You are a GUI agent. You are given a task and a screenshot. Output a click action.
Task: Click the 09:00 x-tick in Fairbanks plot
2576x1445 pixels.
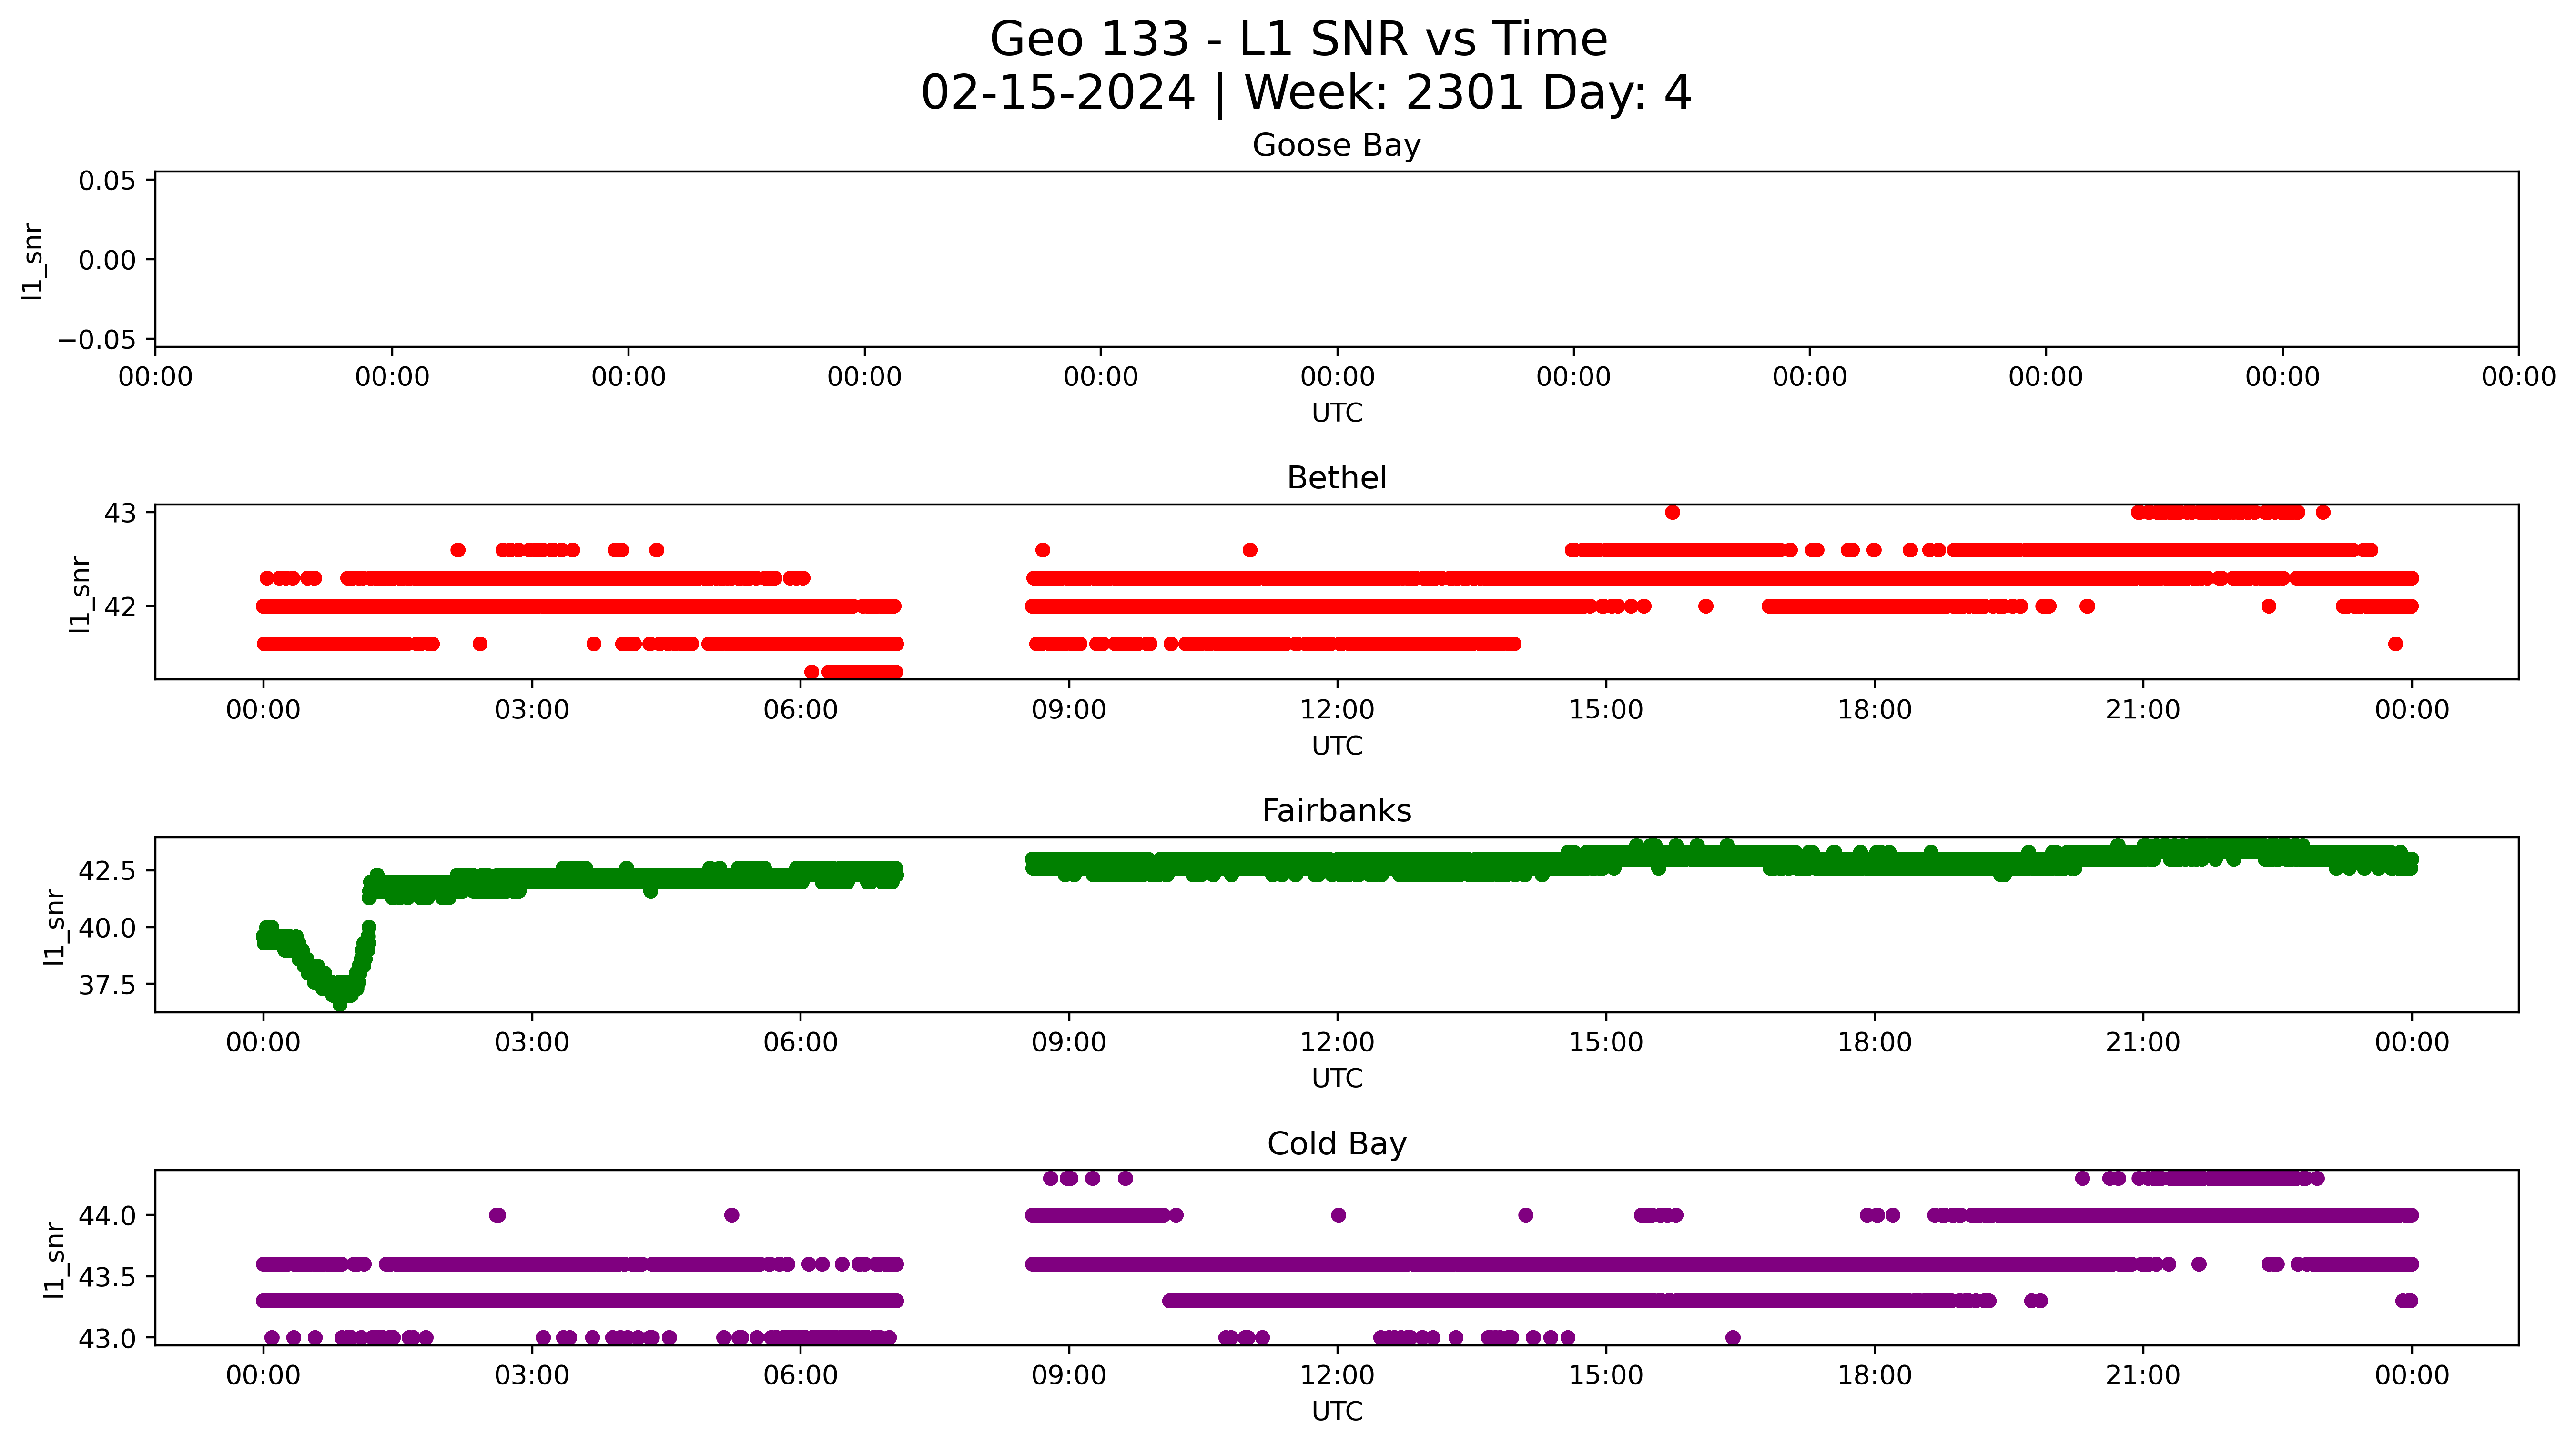click(x=1069, y=1042)
